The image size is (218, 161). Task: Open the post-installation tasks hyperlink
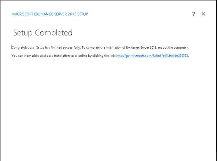(152, 56)
